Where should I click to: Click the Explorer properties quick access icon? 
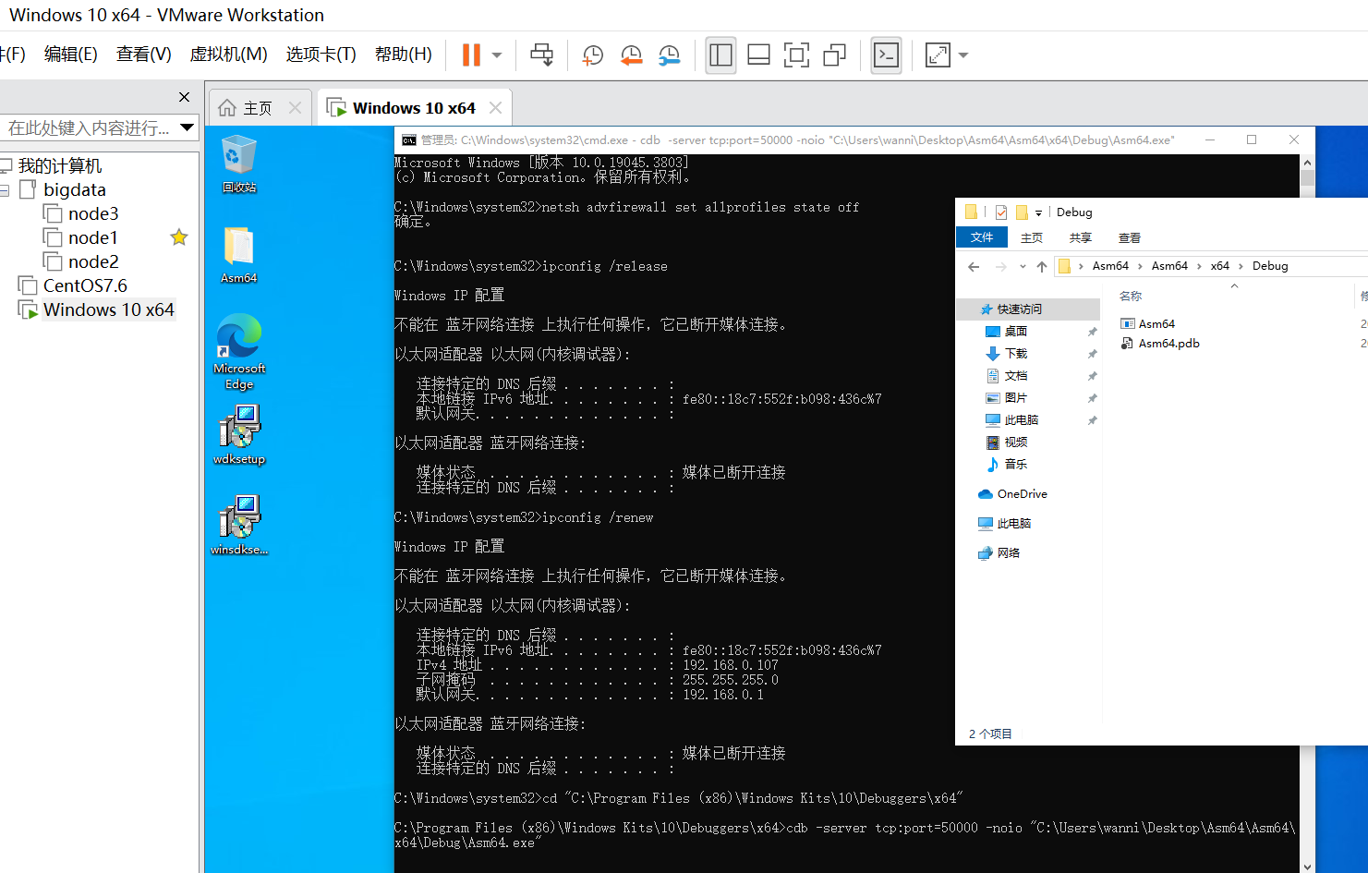(x=1001, y=212)
